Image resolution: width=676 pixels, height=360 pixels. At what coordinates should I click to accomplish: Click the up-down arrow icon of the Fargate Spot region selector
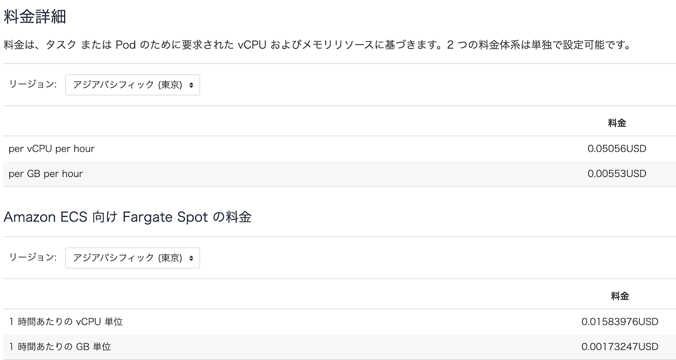pos(191,258)
